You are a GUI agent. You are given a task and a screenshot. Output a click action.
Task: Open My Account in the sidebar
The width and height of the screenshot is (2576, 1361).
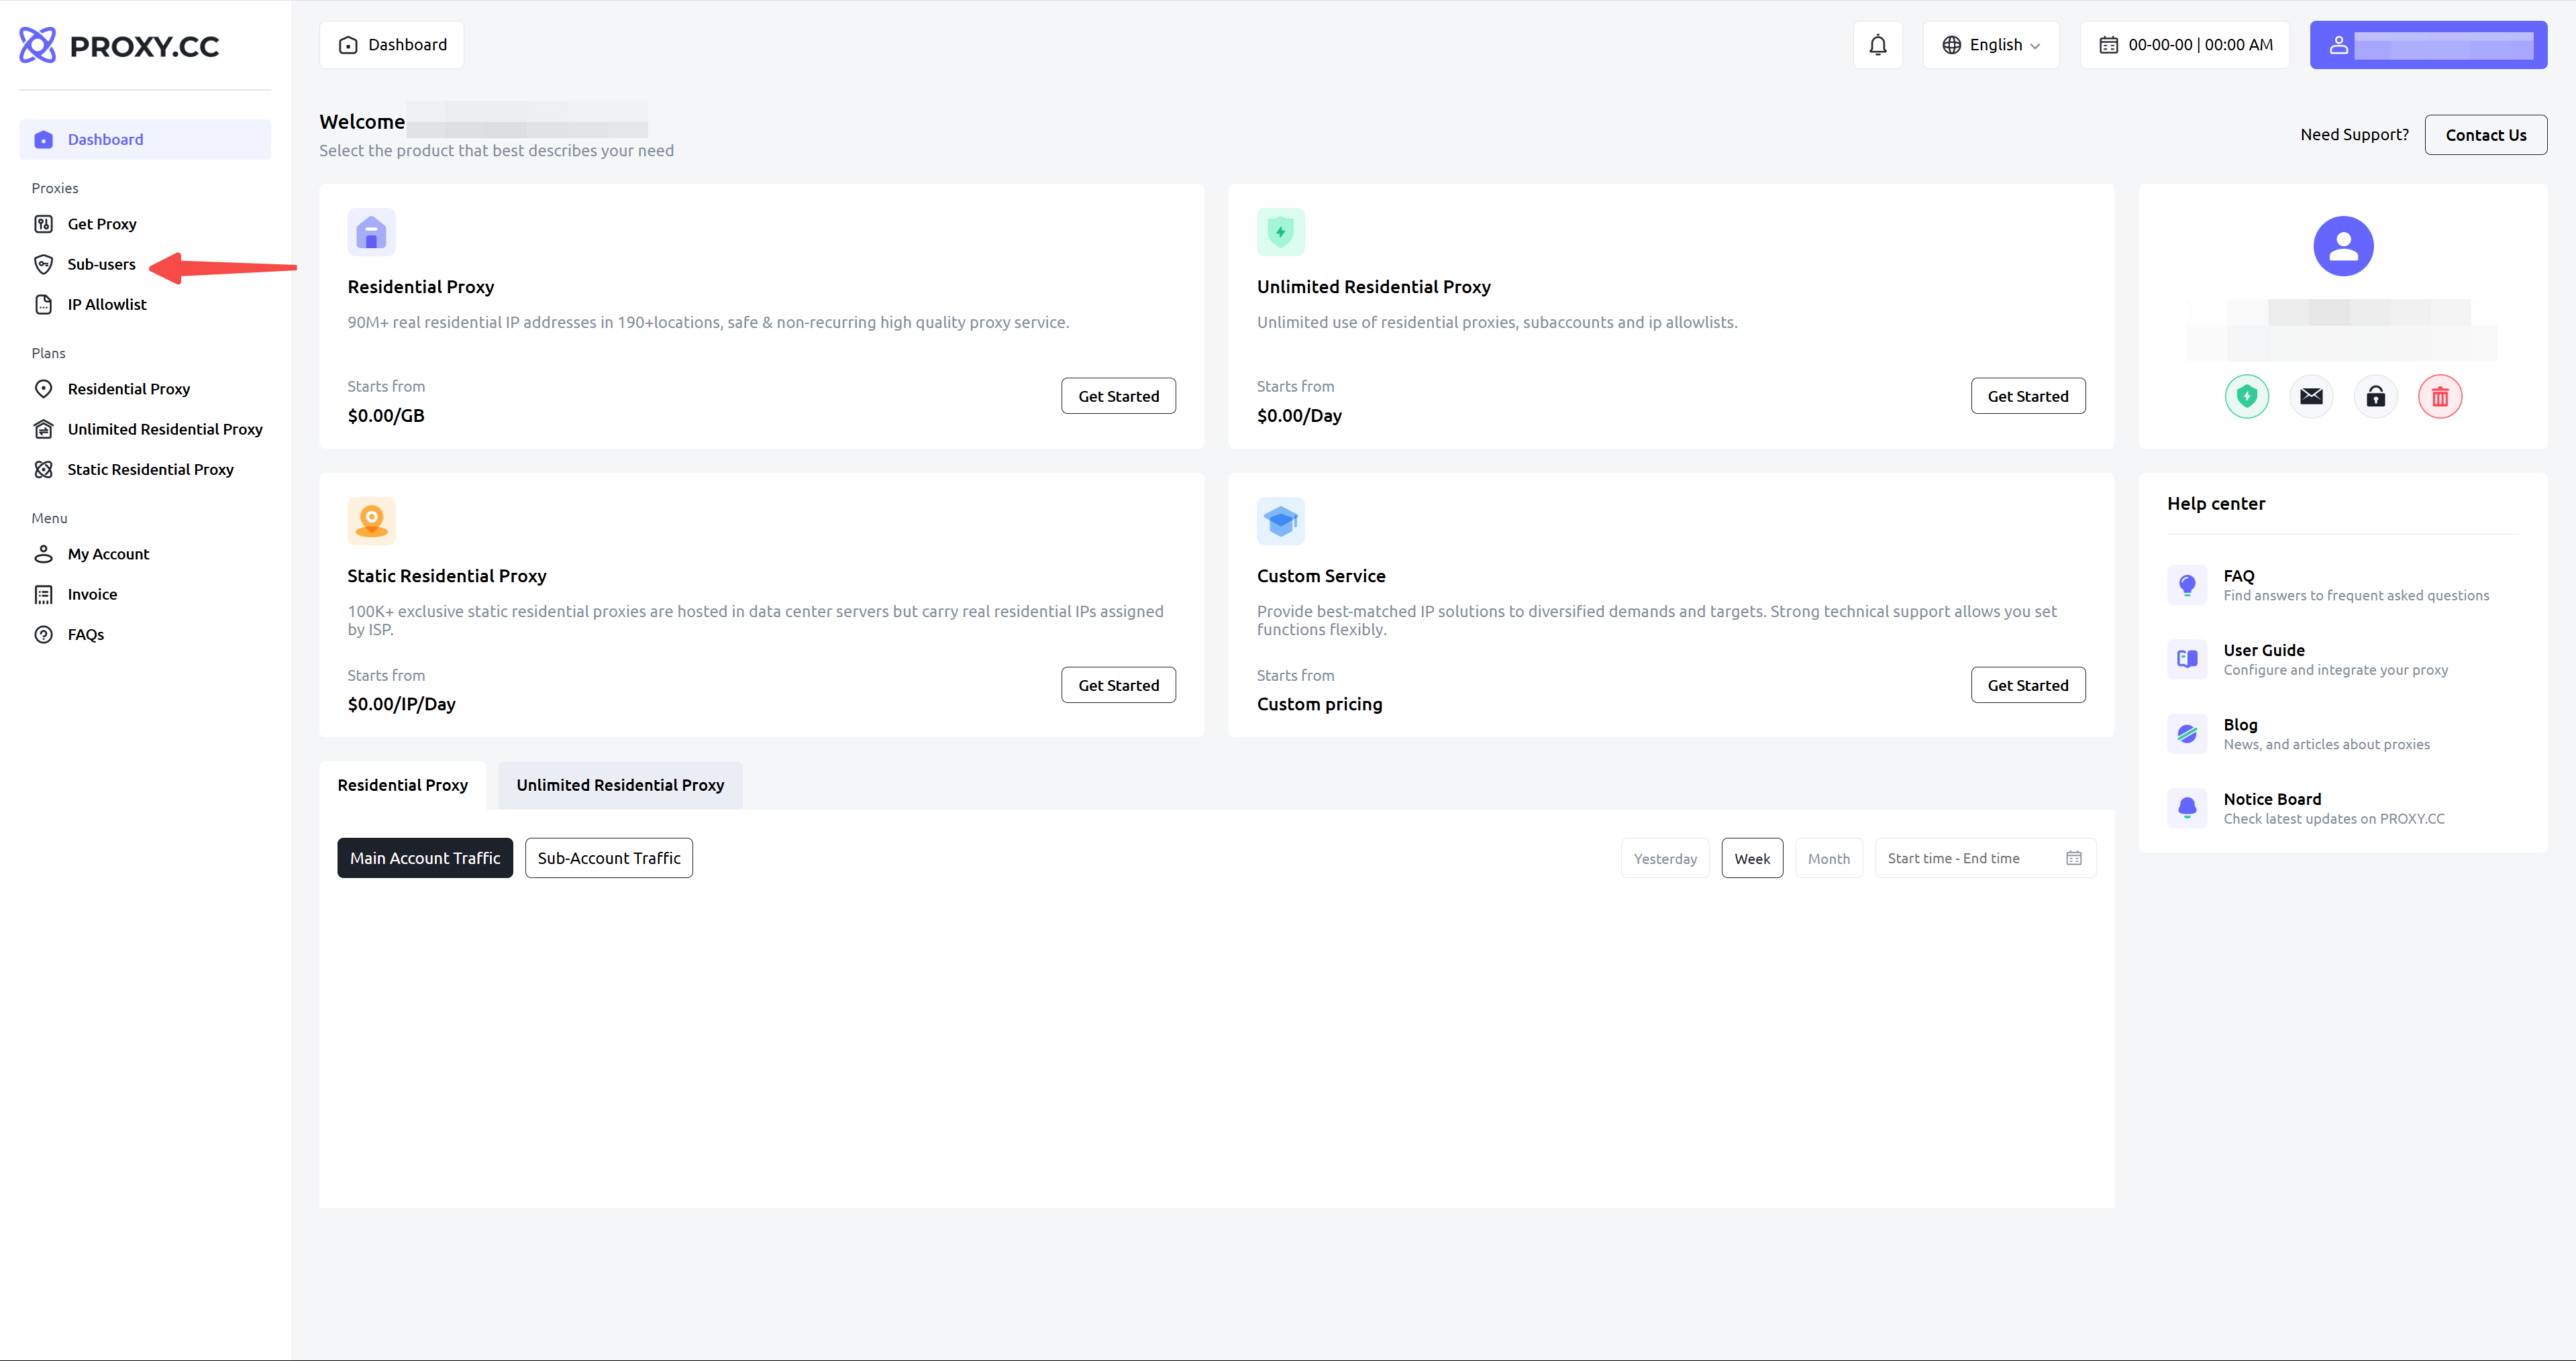tap(145, 554)
